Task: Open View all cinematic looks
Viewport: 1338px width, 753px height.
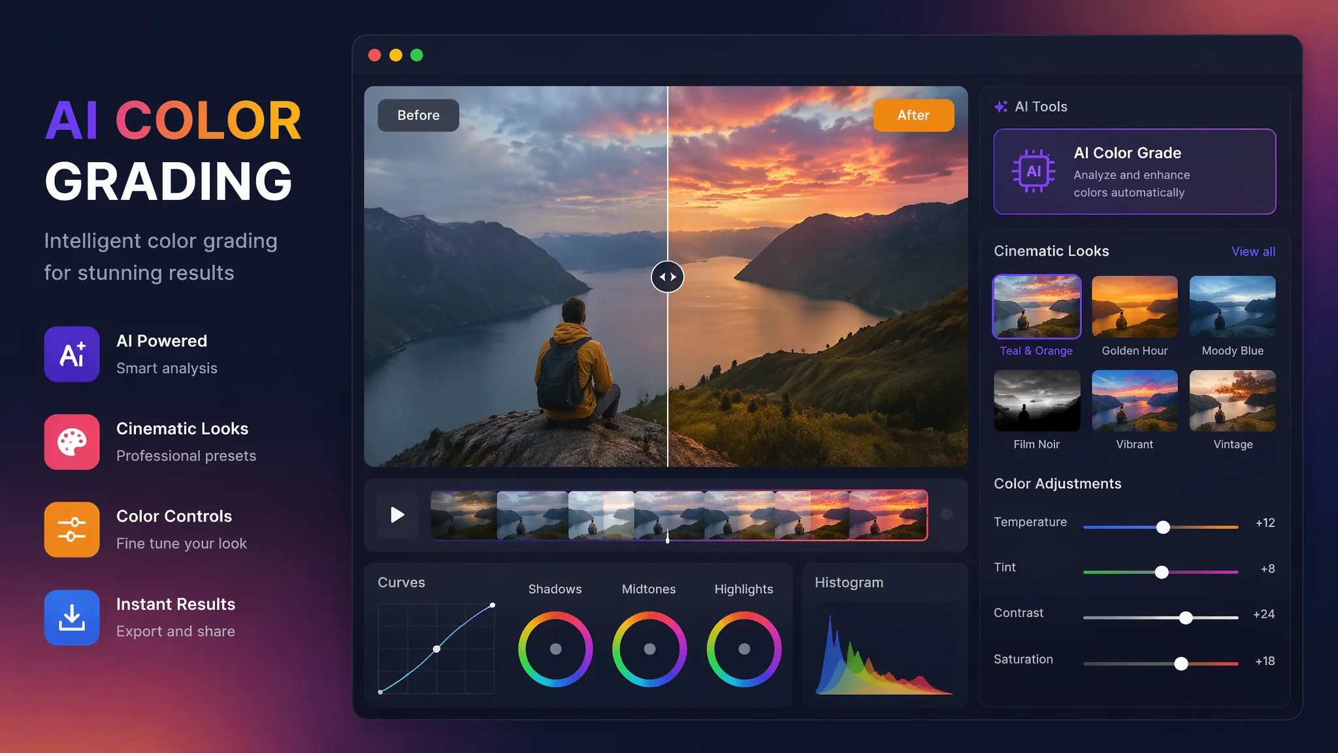Action: pos(1253,252)
